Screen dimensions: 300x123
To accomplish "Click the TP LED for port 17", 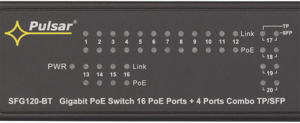I will click(263, 34).
